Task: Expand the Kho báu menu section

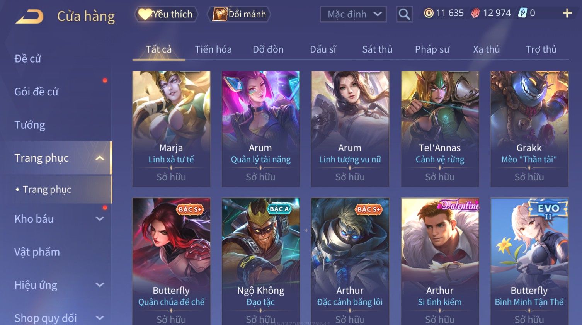Action: click(x=100, y=219)
